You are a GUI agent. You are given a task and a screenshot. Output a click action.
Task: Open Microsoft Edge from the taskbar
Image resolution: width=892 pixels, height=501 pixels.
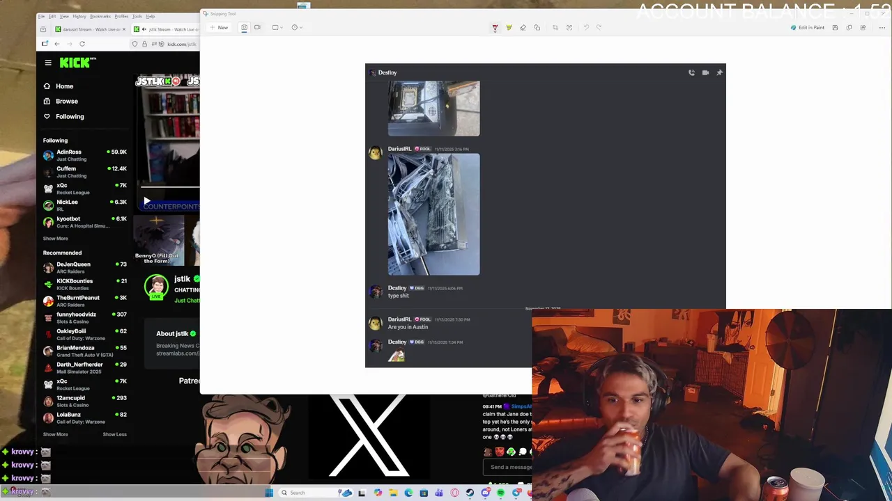408,493
